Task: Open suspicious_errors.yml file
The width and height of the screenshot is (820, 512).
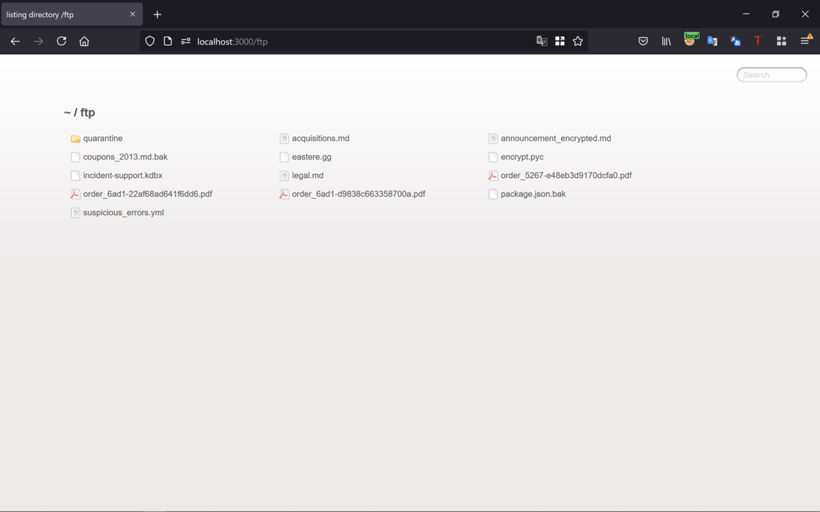Action: pos(123,212)
